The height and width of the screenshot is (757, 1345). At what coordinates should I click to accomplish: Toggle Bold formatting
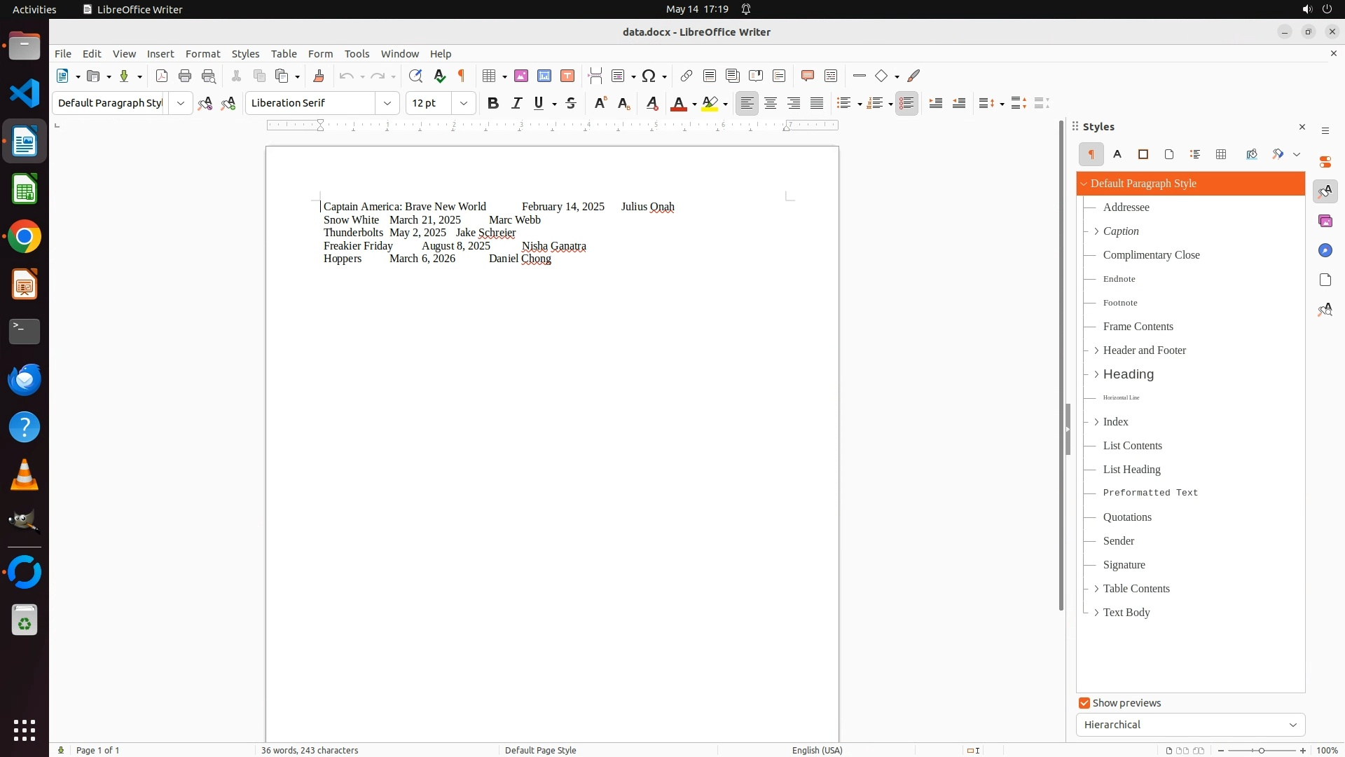(x=493, y=103)
